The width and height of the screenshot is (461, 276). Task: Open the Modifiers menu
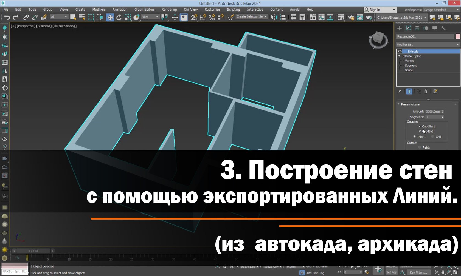(99, 9)
